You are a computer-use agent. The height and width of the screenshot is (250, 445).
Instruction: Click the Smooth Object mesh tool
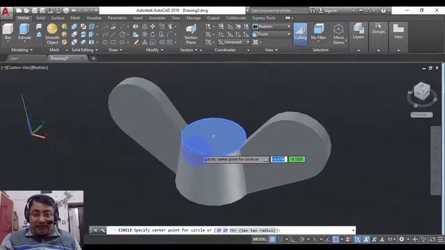click(52, 34)
